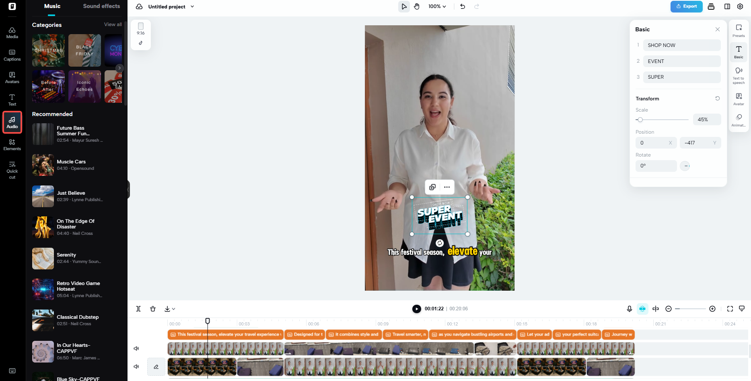Collapse the left music panel handle
This screenshot has height=381, width=751.
128,189
